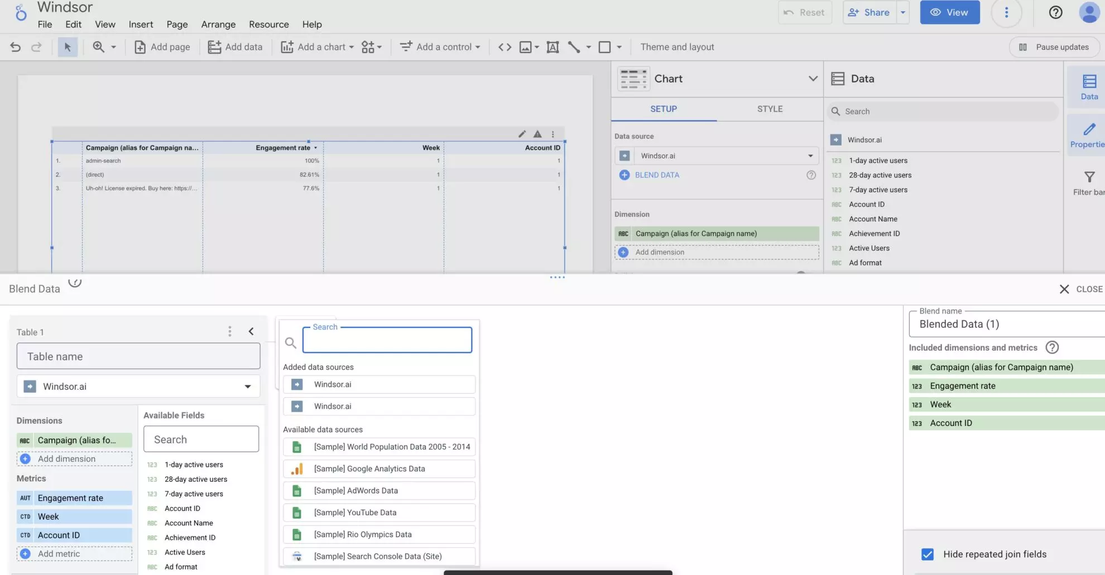Select the Text box tool icon

[x=552, y=47]
